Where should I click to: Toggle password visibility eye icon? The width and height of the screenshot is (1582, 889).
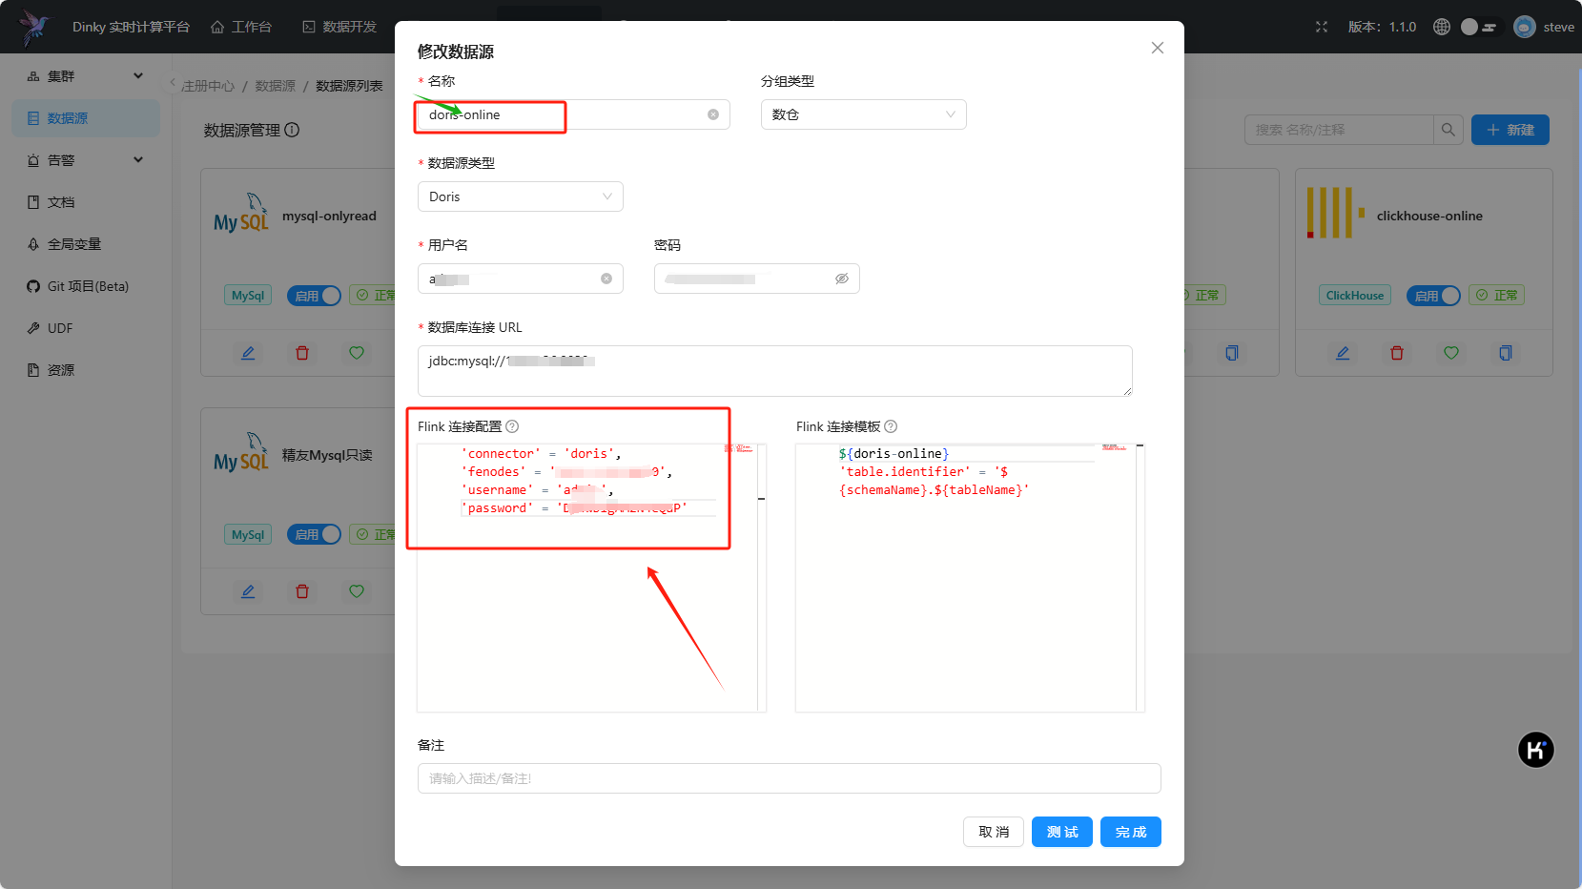coord(842,279)
